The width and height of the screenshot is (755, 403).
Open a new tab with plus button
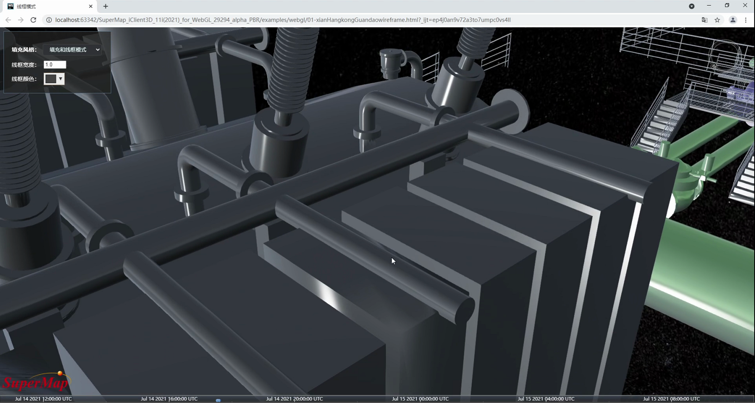tap(106, 6)
